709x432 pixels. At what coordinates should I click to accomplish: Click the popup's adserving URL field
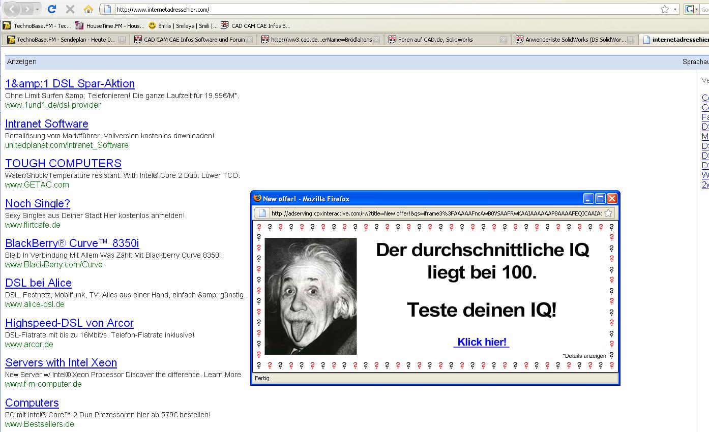pyautogui.click(x=436, y=213)
